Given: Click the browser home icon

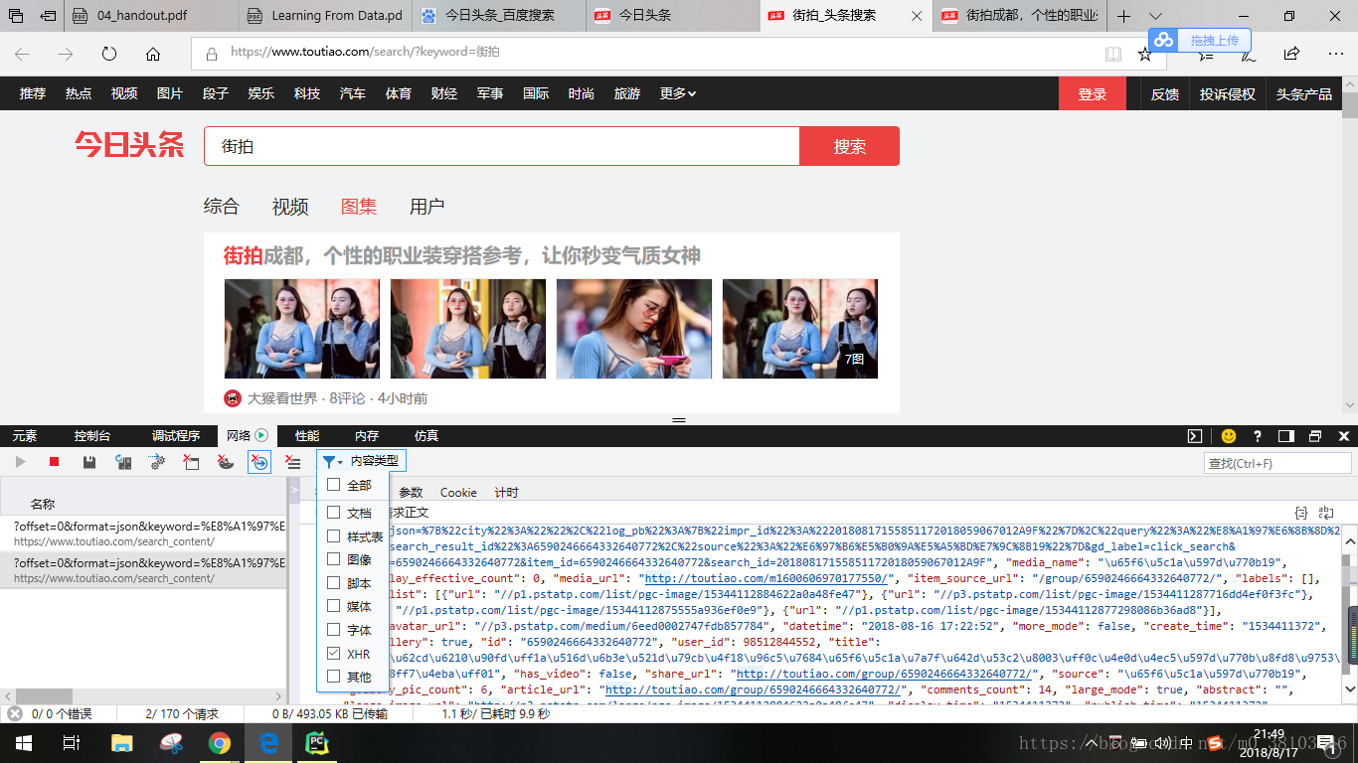Looking at the screenshot, I should [152, 54].
